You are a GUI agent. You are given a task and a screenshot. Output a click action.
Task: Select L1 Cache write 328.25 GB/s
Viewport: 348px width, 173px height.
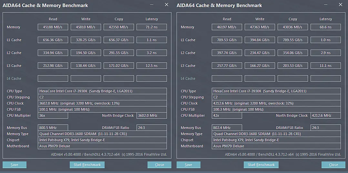[86, 40]
